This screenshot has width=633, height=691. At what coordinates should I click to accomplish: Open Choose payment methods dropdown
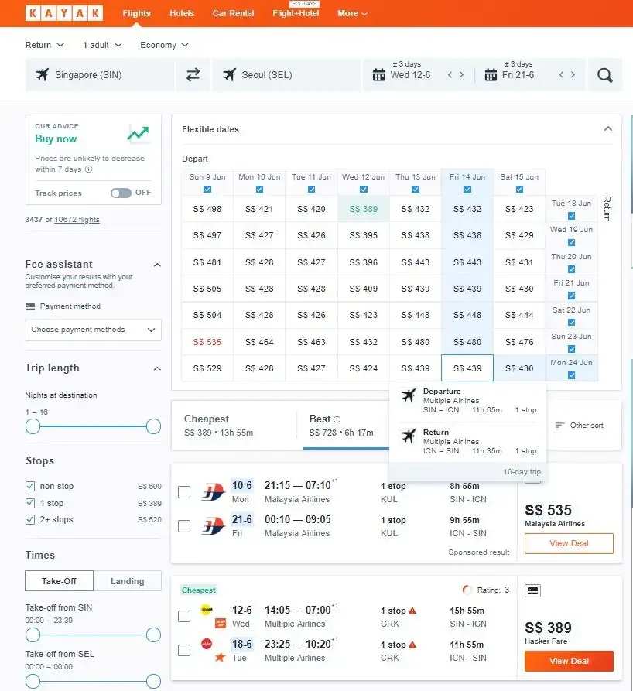(x=94, y=330)
